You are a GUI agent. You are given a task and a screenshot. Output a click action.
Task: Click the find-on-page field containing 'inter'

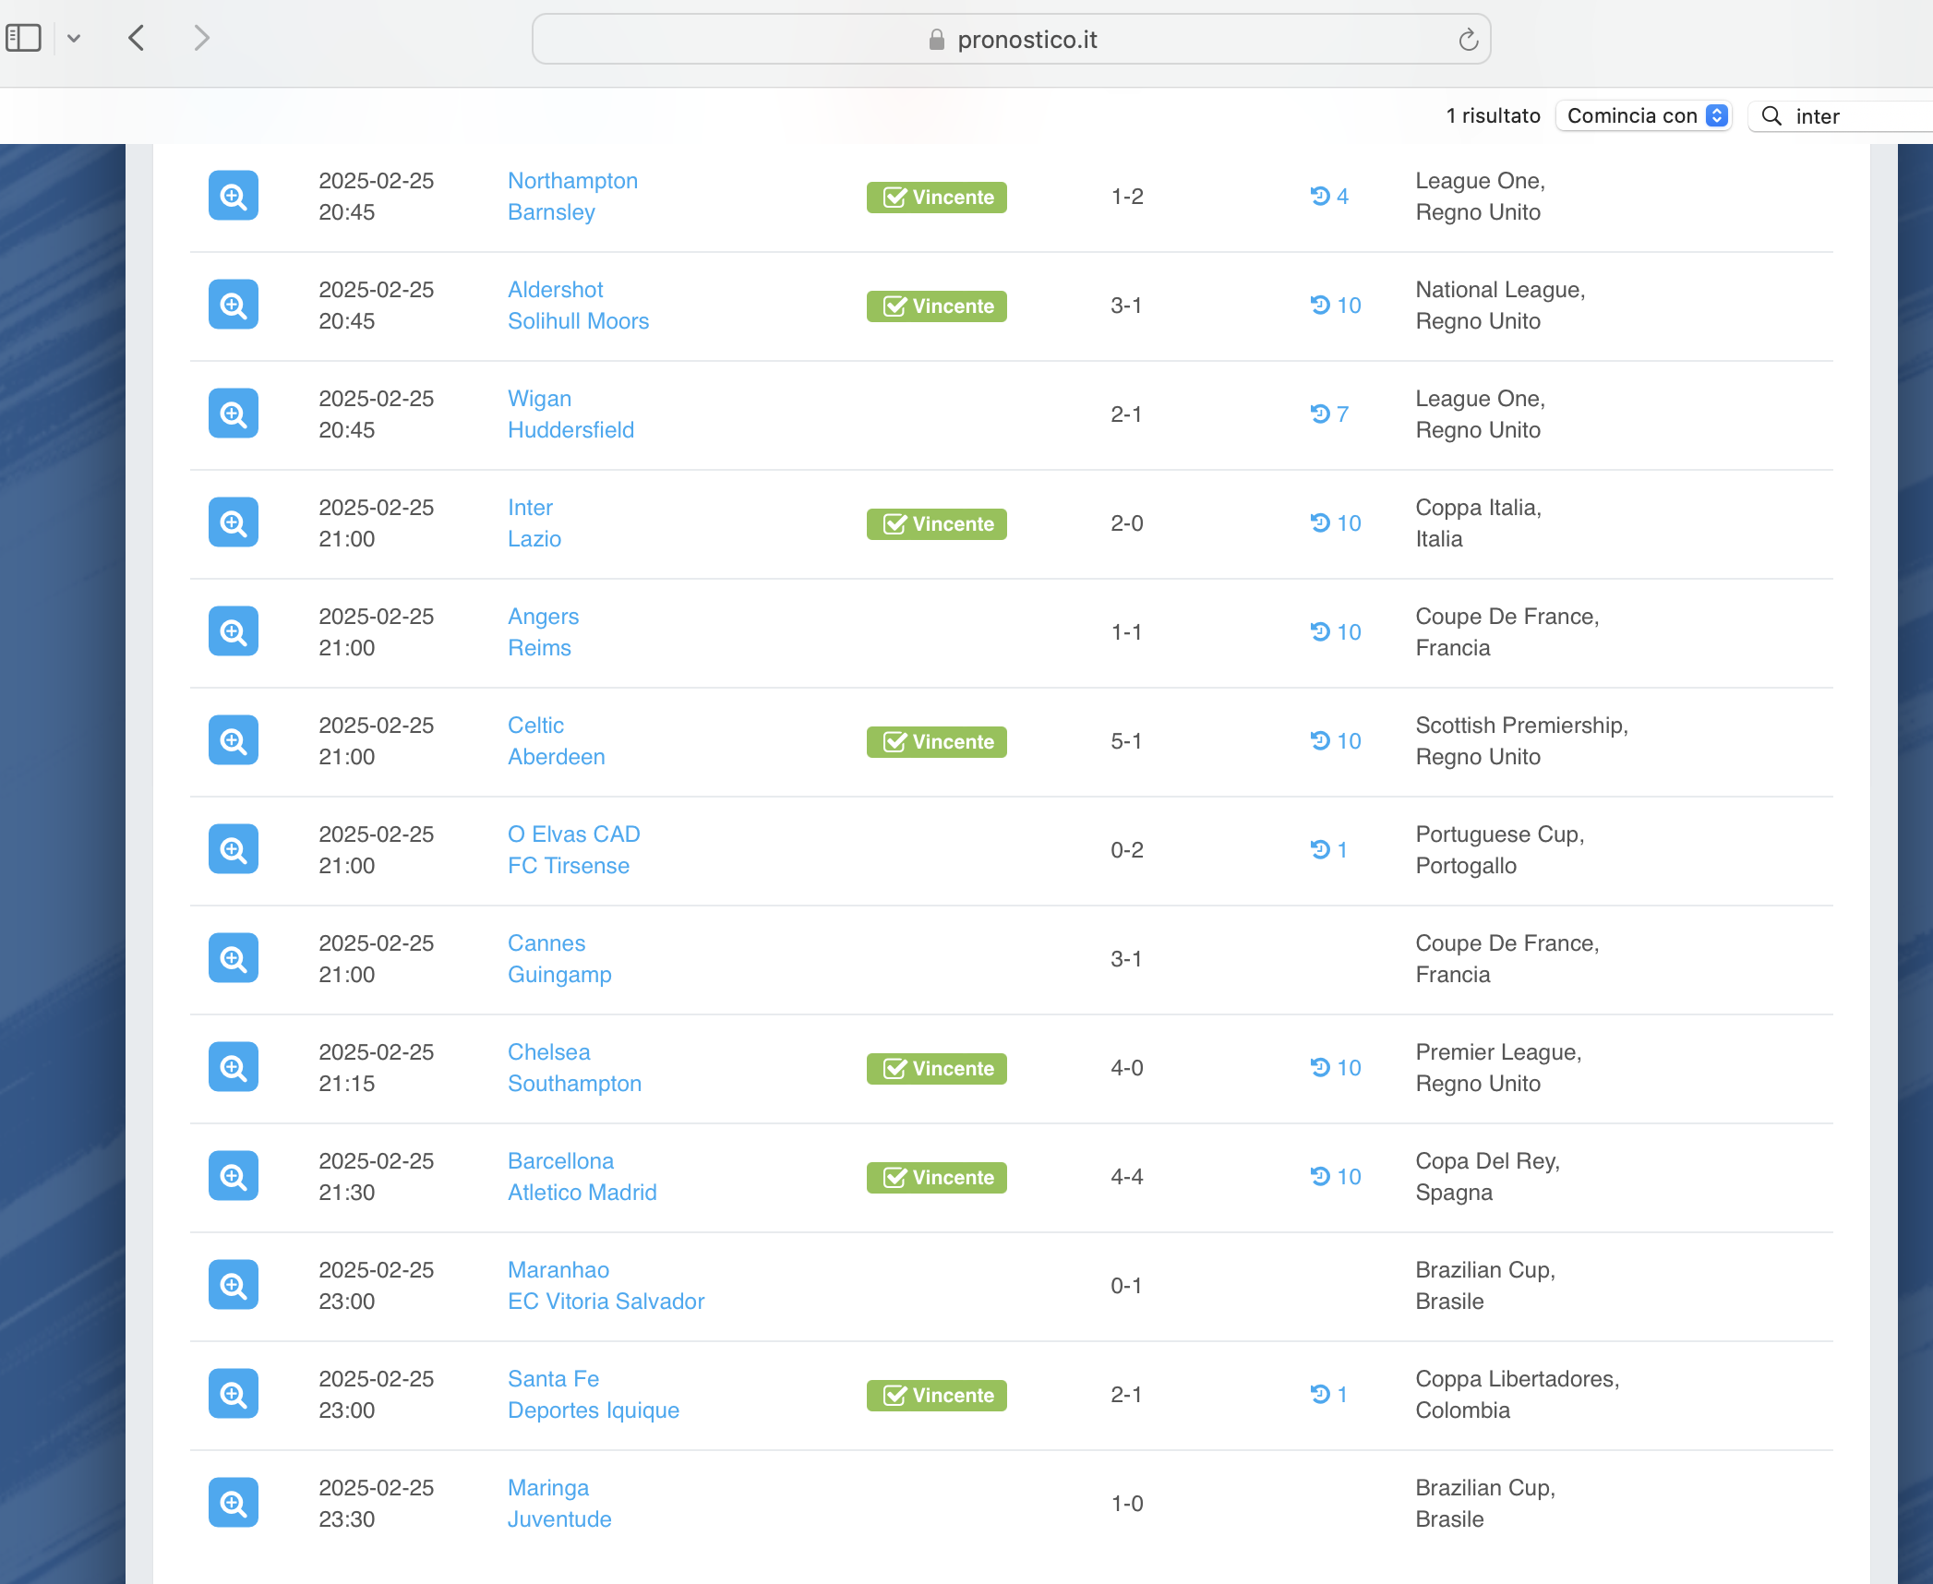pyautogui.click(x=1841, y=115)
